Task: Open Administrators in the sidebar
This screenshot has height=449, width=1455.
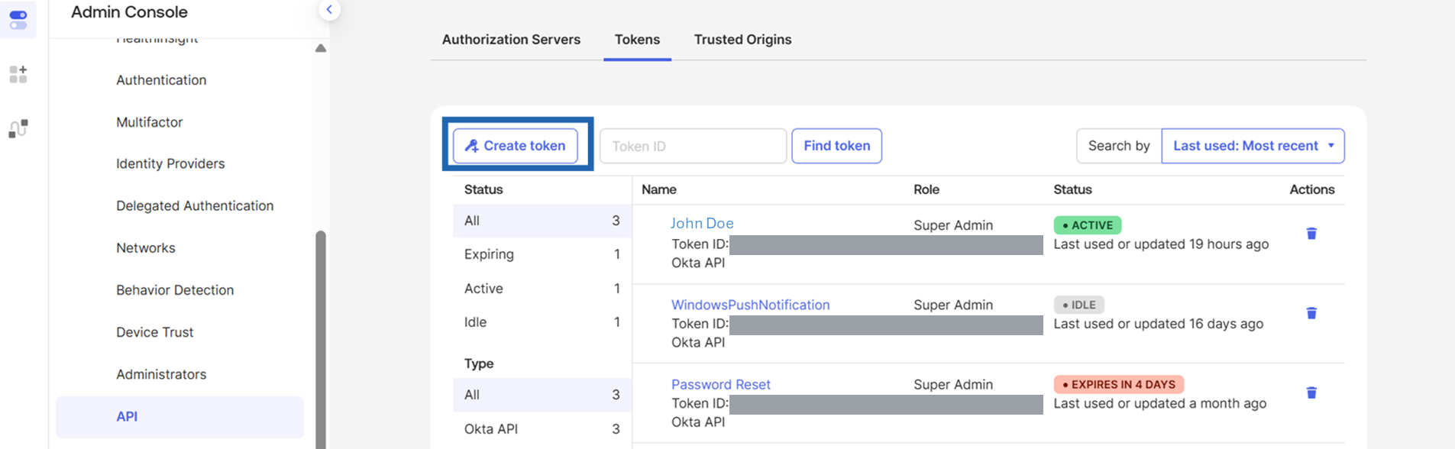Action: click(x=161, y=374)
